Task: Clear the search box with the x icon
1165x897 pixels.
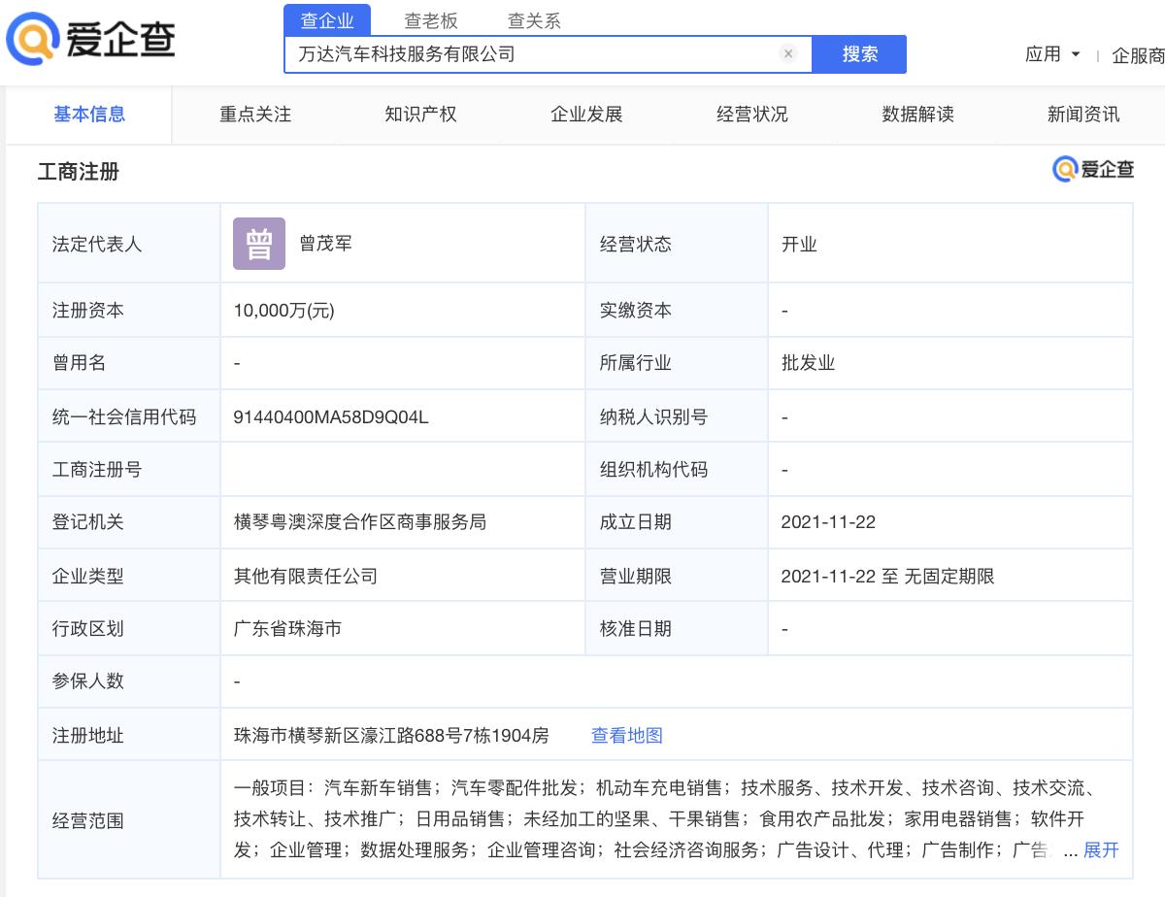Action: tap(788, 54)
